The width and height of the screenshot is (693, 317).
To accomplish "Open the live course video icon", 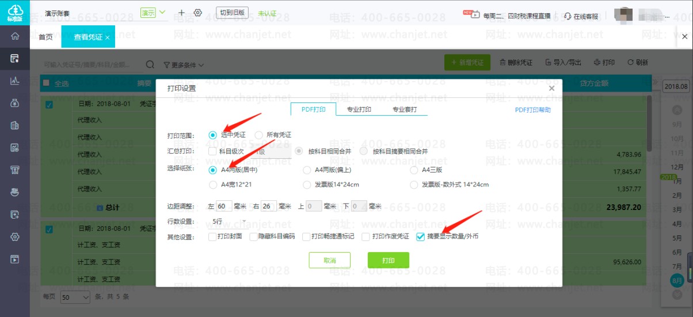I will point(475,15).
